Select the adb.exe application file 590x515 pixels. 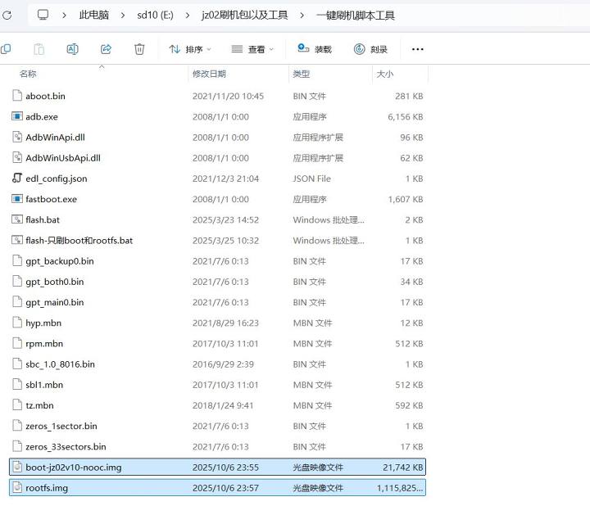coord(42,117)
